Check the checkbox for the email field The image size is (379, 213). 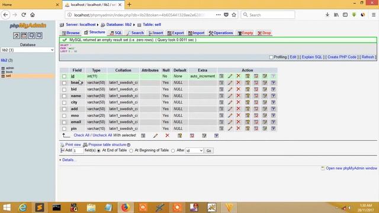coord(65,122)
